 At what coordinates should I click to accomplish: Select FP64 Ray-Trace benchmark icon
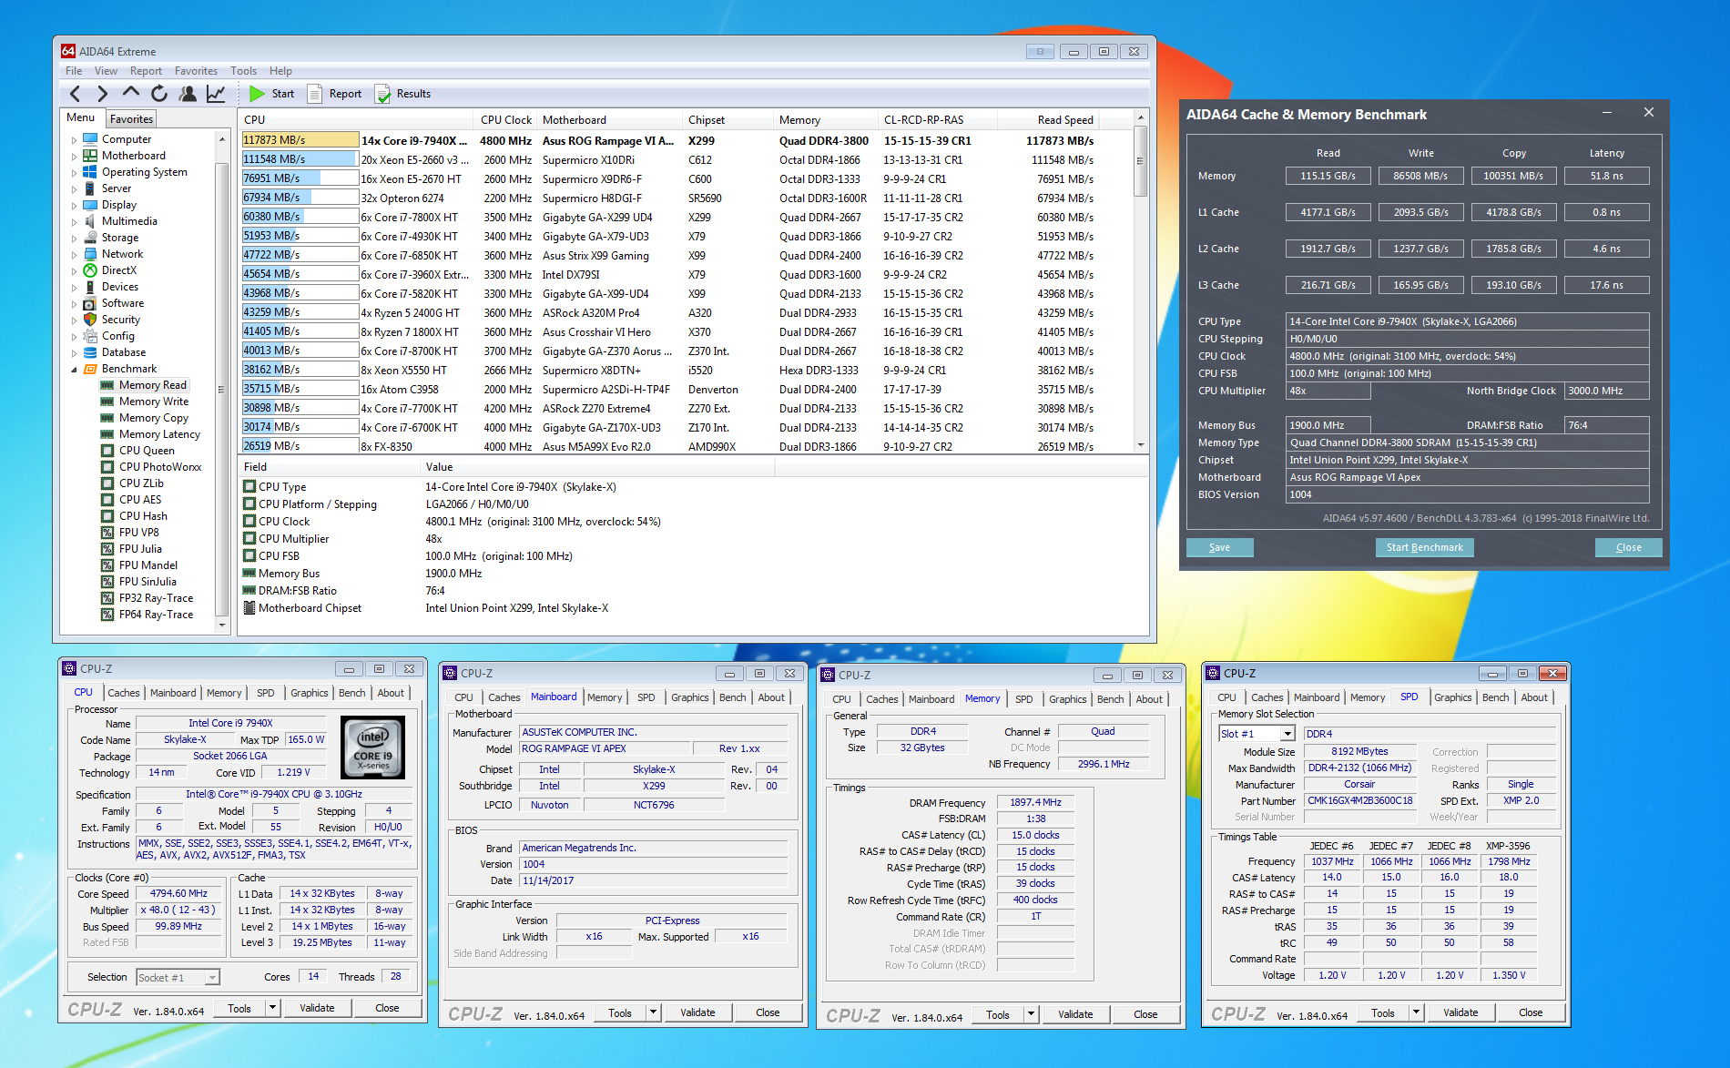pos(107,615)
